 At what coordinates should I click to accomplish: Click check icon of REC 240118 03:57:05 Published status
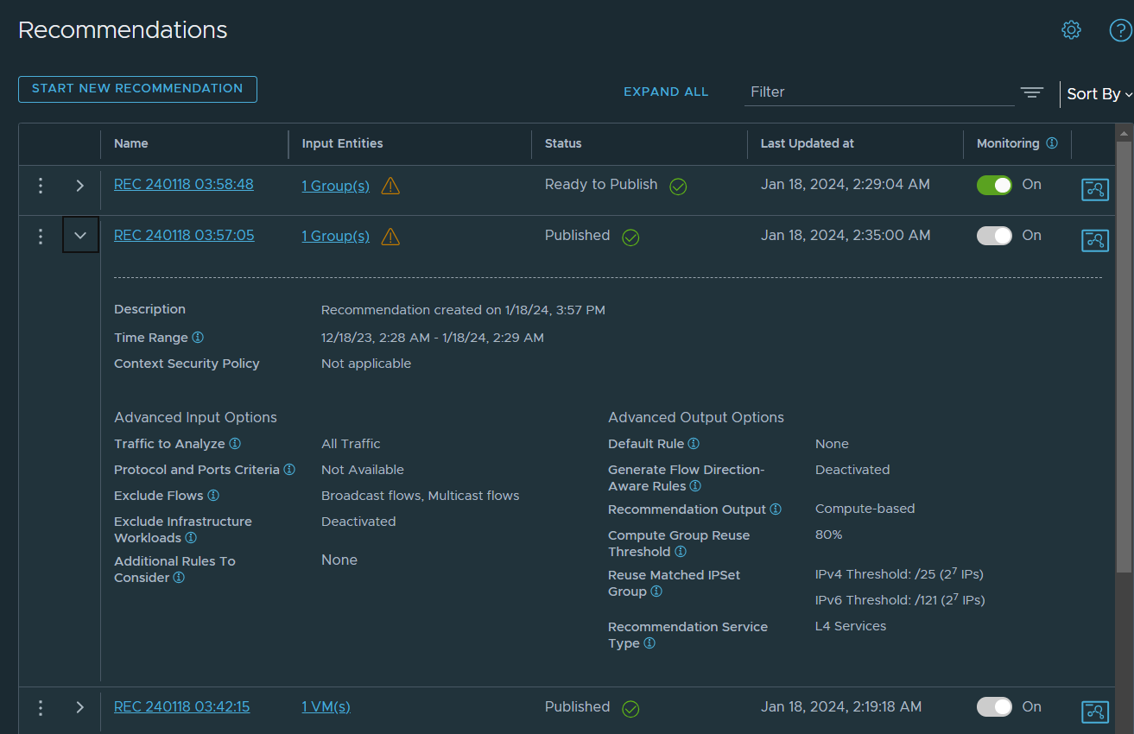630,237
